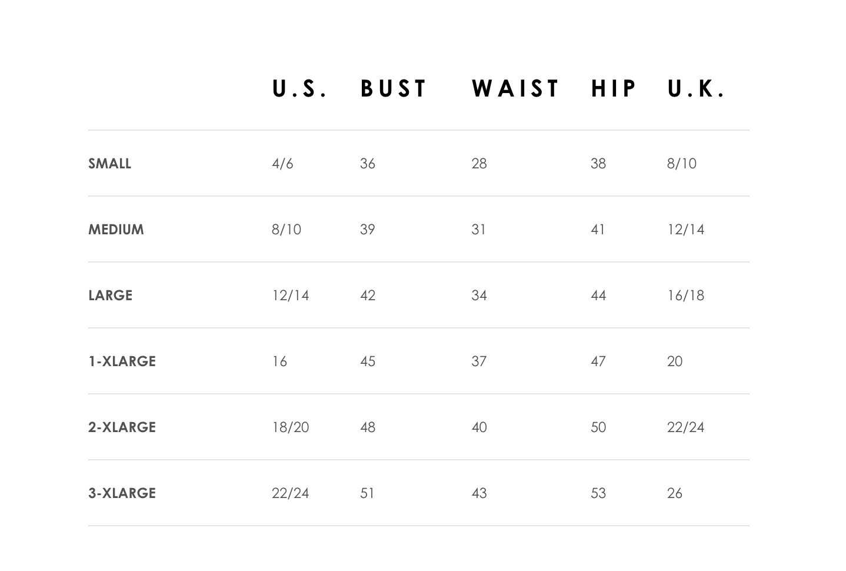Select the MEDIUM row label

pyautogui.click(x=116, y=230)
